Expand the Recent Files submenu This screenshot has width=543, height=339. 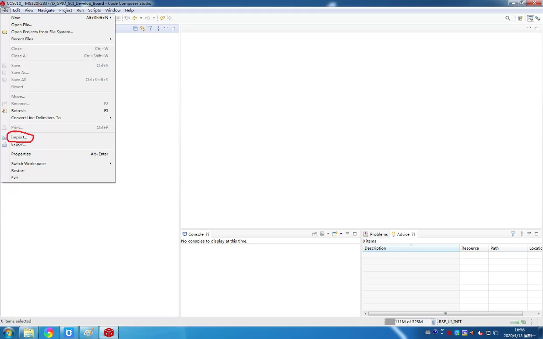point(57,39)
